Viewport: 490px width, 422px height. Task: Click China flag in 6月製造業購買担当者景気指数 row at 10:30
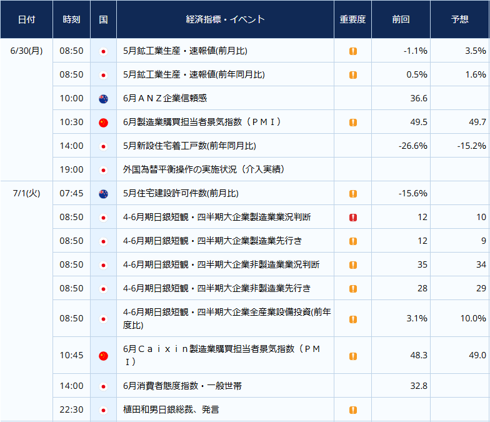[103, 123]
